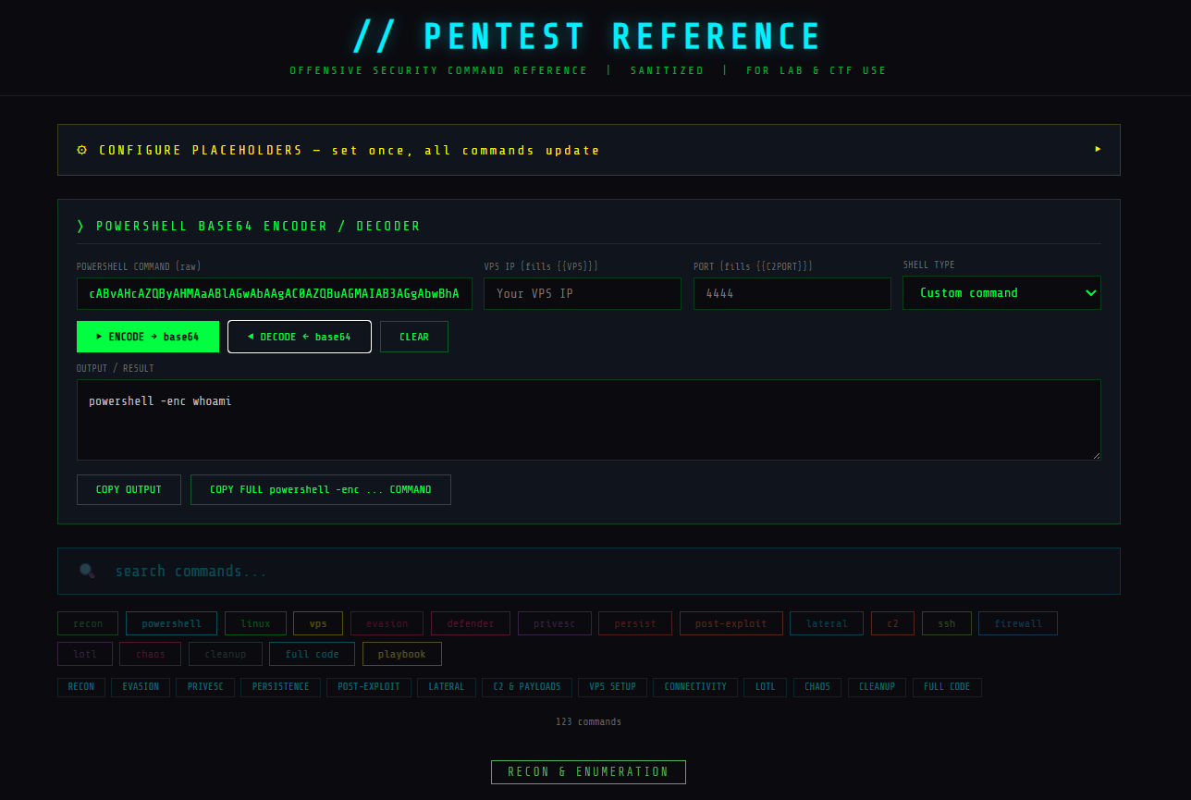
Task: Jump to CLEANUP section
Action: coord(878,687)
